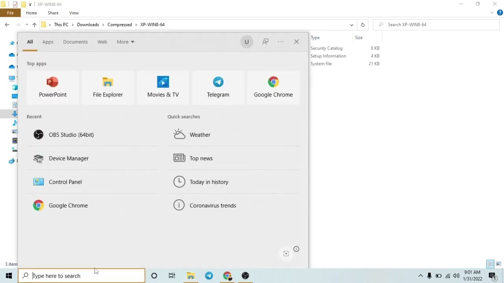
Task: Select the Setup Information file row
Action: pyautogui.click(x=345, y=56)
